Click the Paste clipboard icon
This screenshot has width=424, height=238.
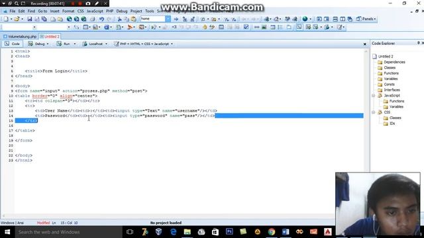click(134, 19)
